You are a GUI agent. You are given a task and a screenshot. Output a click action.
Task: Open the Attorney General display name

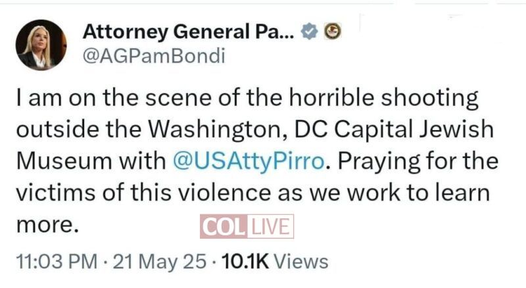tap(188, 31)
